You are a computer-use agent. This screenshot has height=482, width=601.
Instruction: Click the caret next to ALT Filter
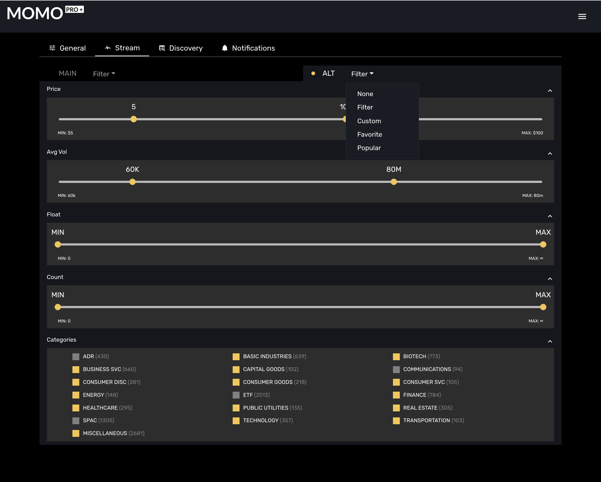point(372,73)
